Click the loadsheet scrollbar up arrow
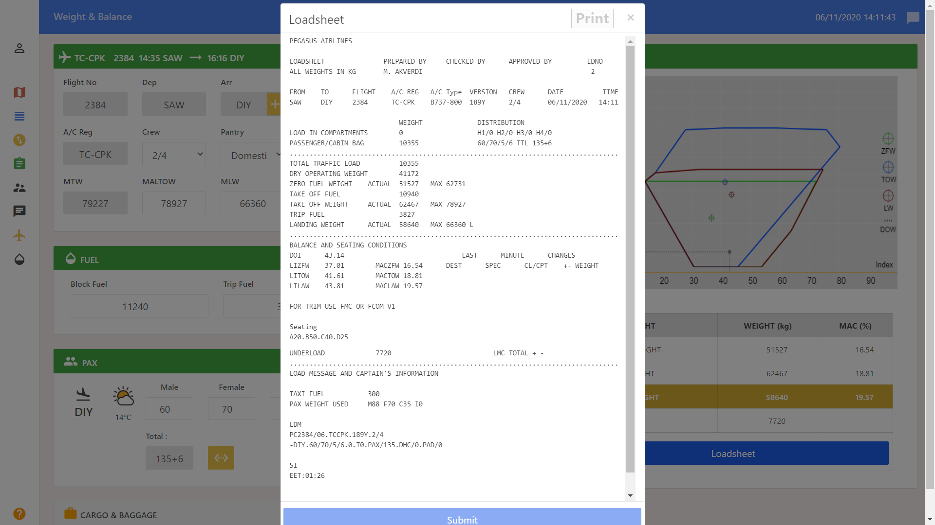The height and width of the screenshot is (525, 935). click(630, 41)
